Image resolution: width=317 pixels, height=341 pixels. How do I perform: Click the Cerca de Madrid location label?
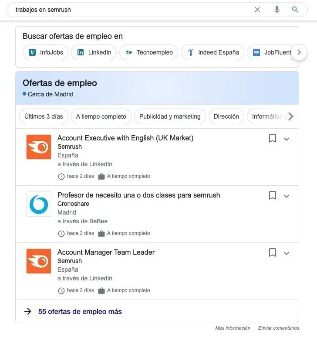click(51, 94)
